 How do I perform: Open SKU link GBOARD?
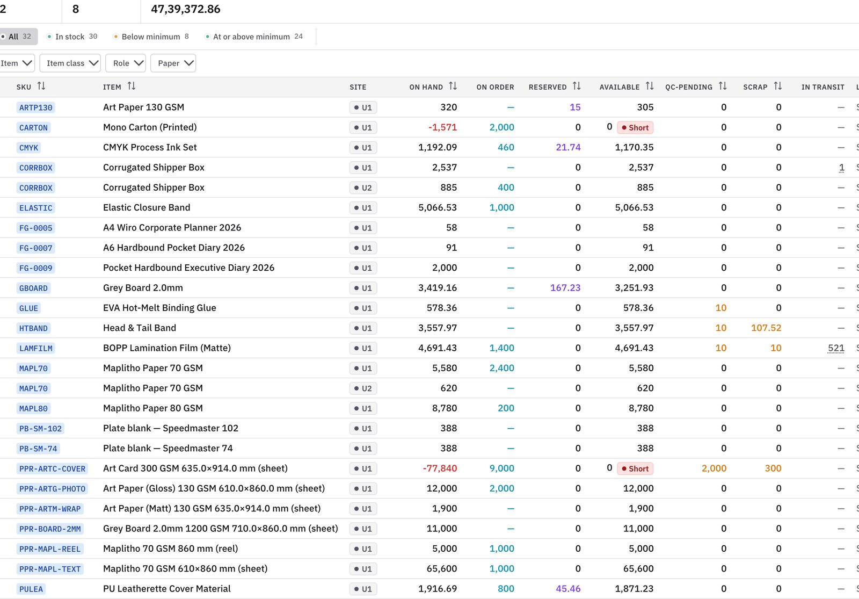pos(33,288)
